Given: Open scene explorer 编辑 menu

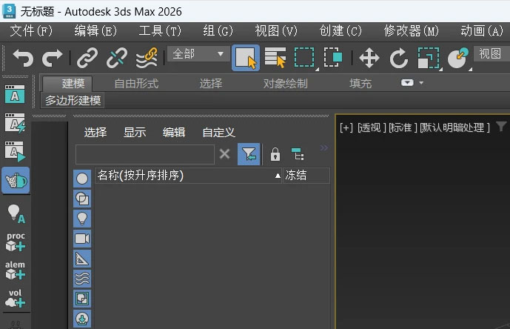Looking at the screenshot, I should tap(174, 132).
